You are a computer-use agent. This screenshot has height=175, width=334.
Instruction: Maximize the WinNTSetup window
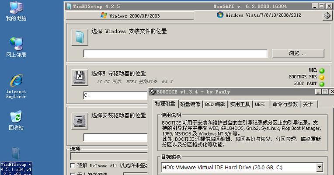click(x=322, y=6)
